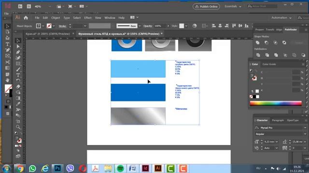
Task: Select the Rectangle tool in Illustrator
Action: pos(18,63)
